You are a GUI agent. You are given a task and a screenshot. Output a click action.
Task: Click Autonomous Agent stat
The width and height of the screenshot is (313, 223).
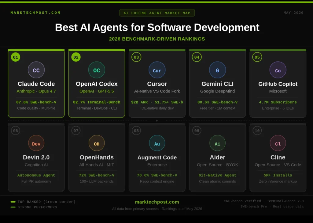coord(36,175)
